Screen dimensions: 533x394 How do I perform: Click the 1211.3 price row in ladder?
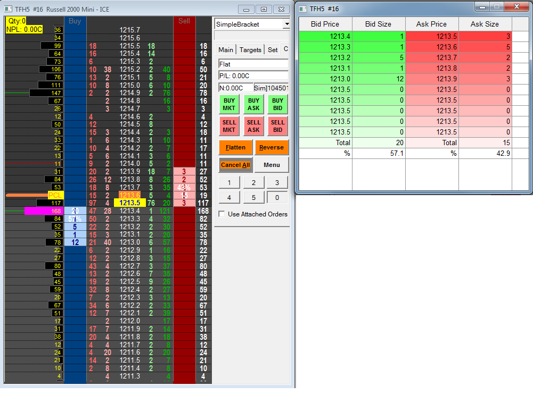[x=130, y=376]
